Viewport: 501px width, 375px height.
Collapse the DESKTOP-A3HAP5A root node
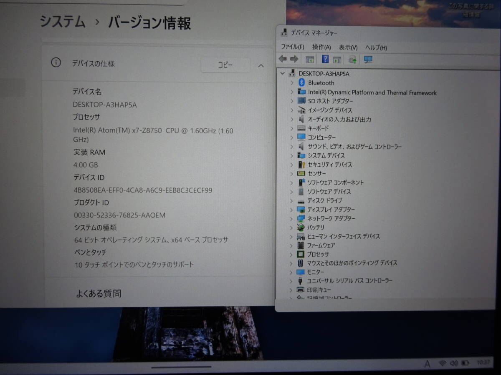click(283, 74)
